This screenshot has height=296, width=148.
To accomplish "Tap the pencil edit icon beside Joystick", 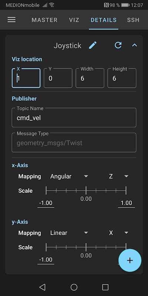I will click(93, 45).
